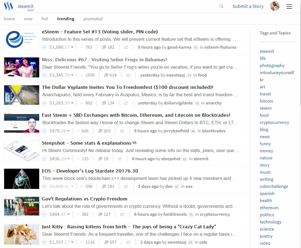Click the steemit logo icon
The height and width of the screenshot is (248, 301).
pos(8,6)
